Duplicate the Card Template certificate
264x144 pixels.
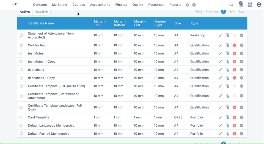pos(228,117)
